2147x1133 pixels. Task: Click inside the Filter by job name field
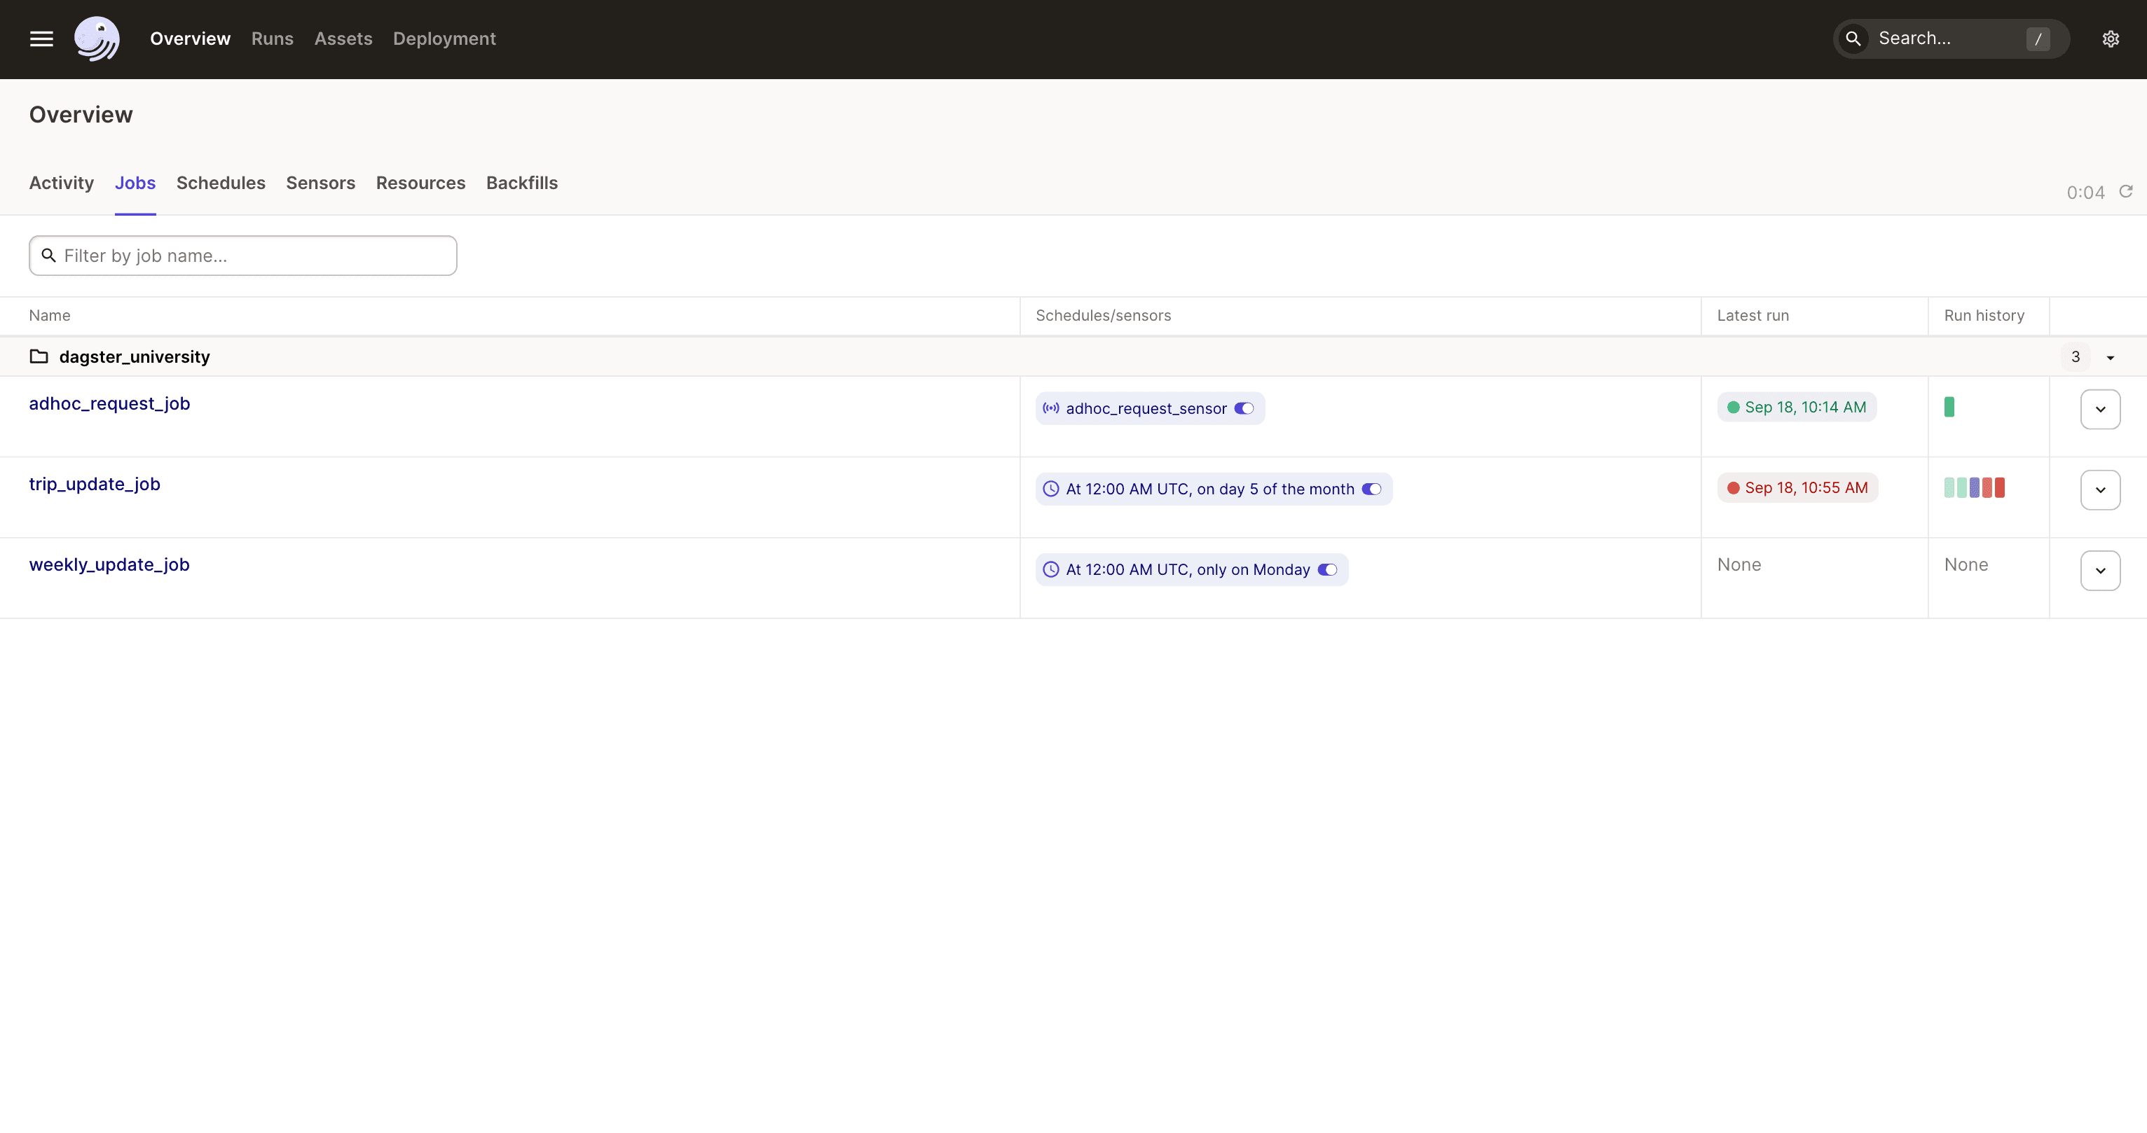tap(243, 256)
